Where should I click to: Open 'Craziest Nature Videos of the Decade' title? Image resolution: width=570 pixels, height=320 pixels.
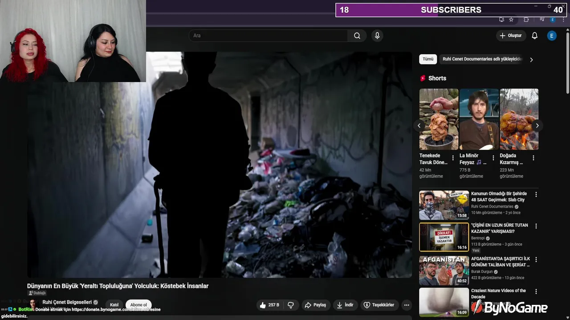pos(499,294)
